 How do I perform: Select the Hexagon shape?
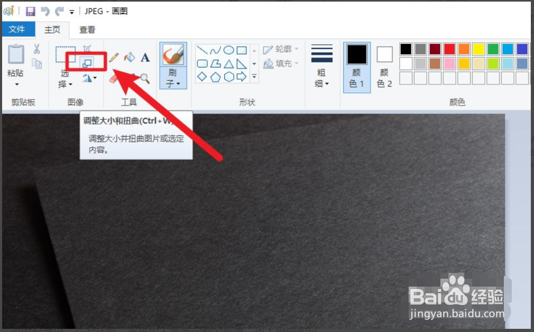pos(228,77)
